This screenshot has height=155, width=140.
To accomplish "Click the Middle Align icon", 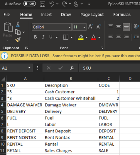I will tap(119, 27).
